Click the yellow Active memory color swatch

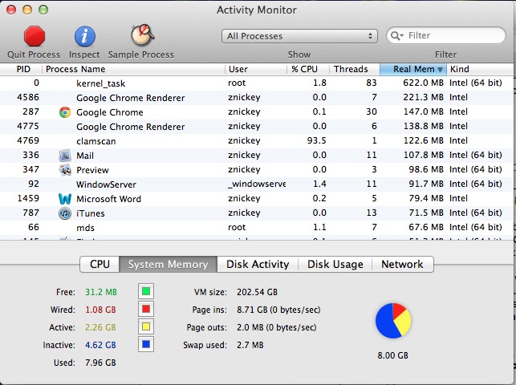(146, 326)
